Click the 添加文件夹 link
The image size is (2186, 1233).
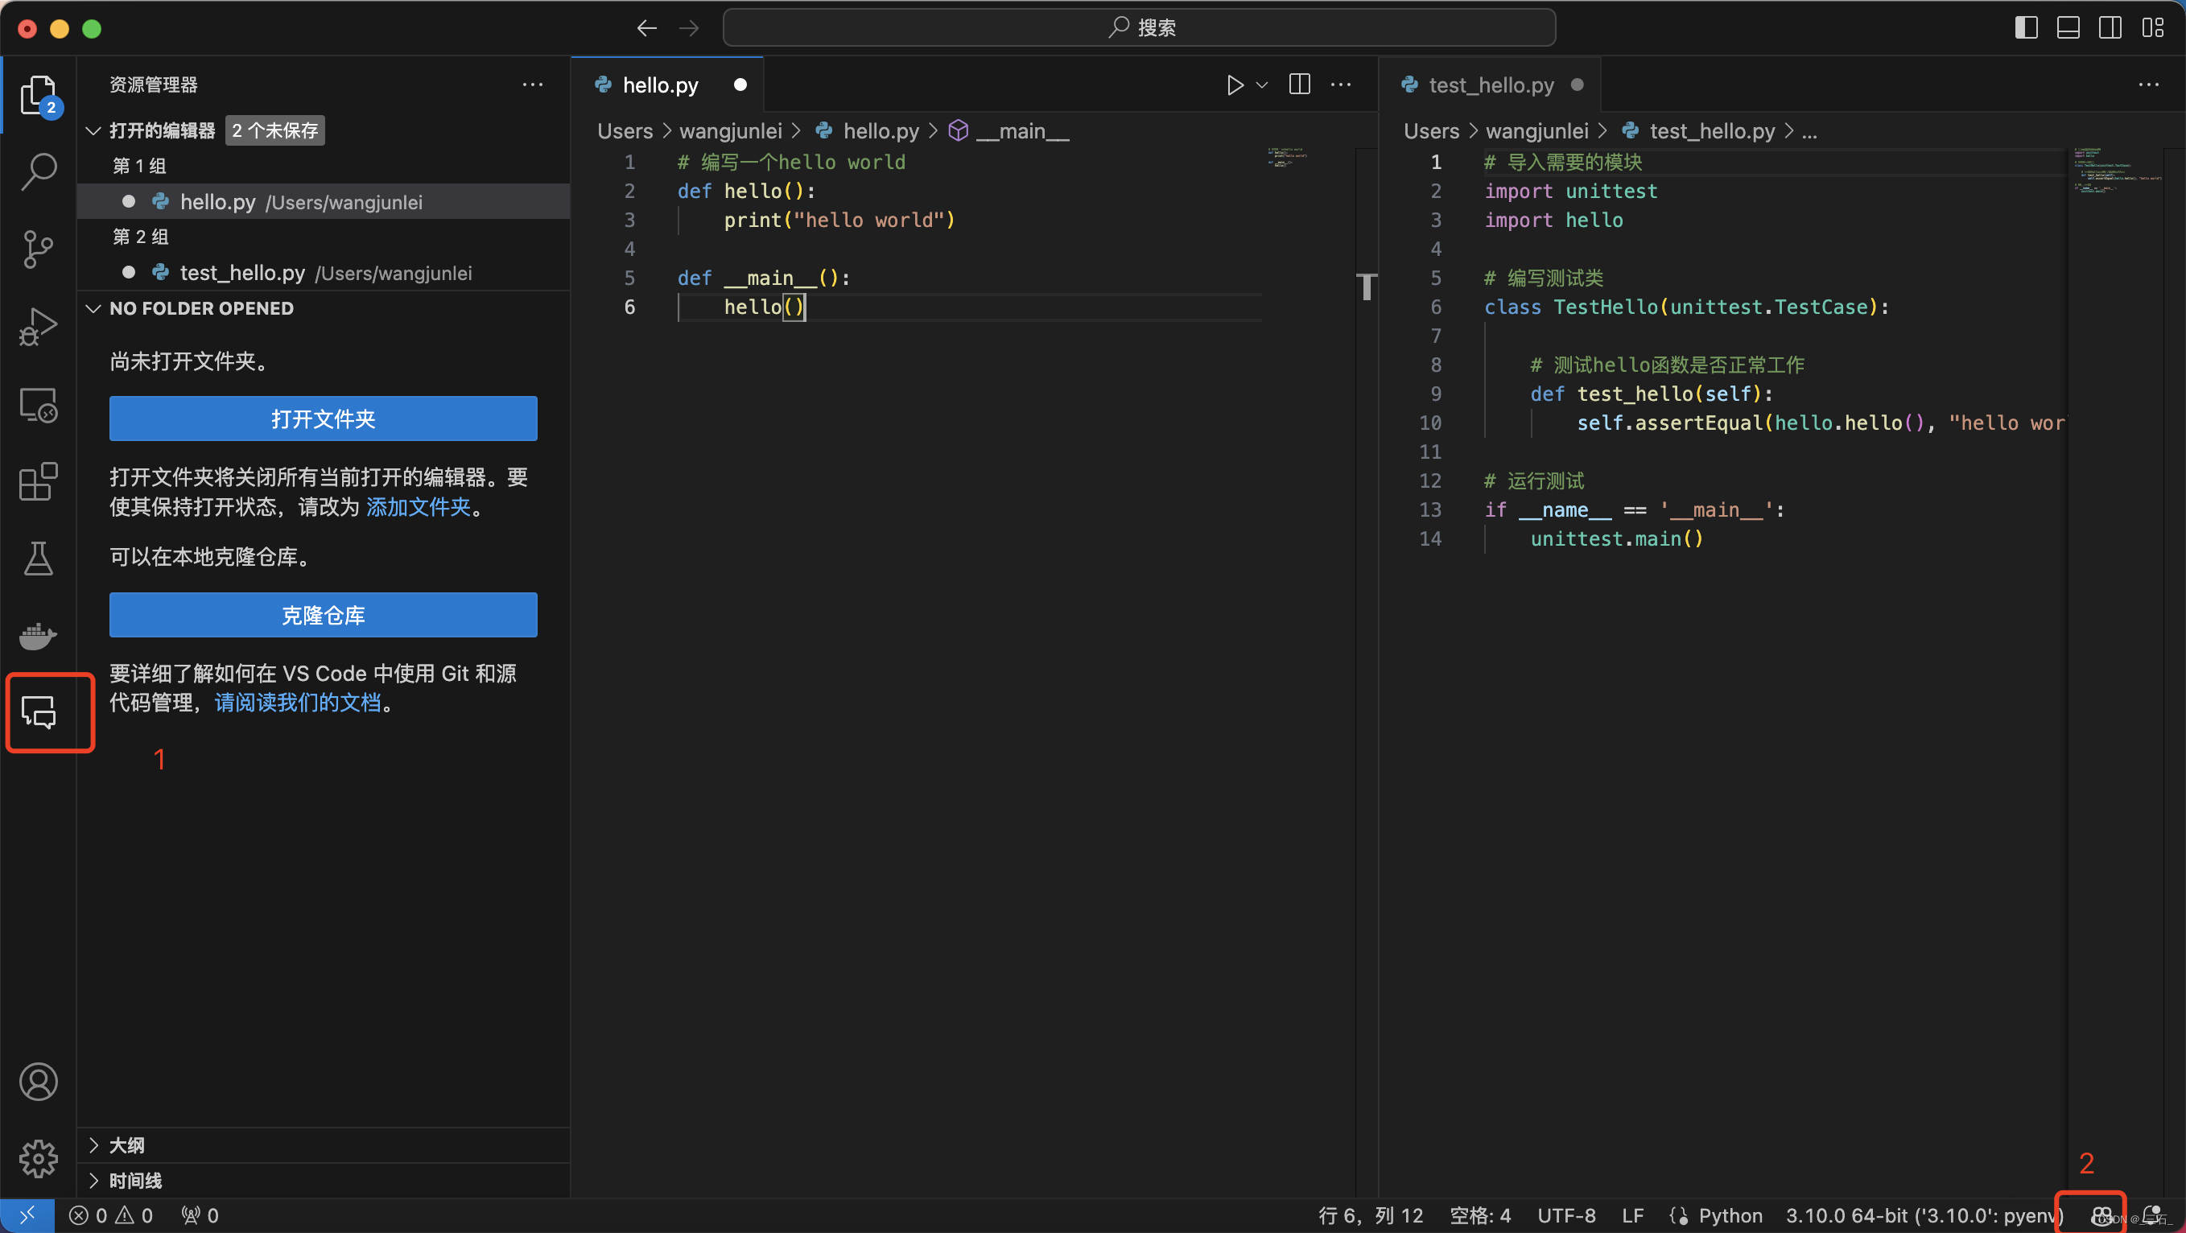coord(419,506)
